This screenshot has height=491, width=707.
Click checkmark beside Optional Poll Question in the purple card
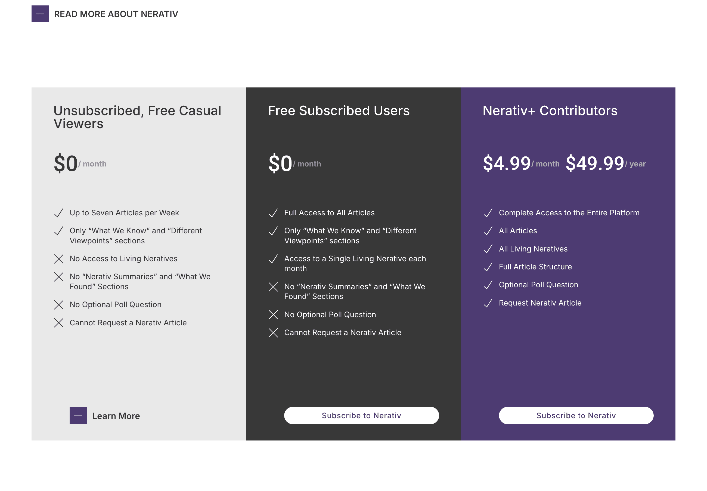(x=488, y=285)
